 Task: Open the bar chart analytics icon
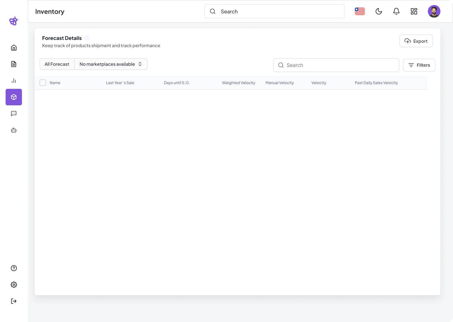(x=14, y=81)
